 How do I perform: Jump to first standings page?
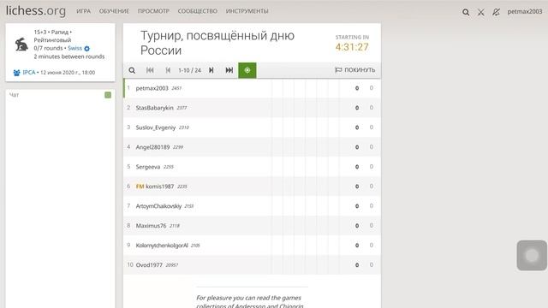(x=150, y=70)
